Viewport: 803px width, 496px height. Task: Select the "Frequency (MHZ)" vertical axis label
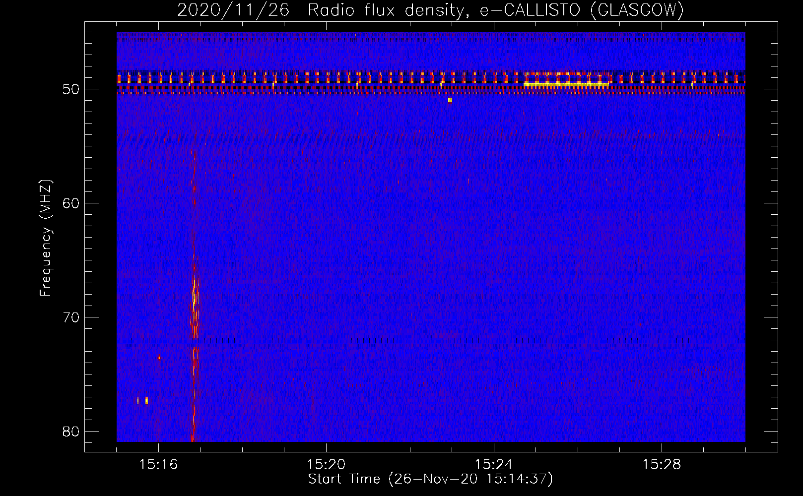click(x=45, y=238)
